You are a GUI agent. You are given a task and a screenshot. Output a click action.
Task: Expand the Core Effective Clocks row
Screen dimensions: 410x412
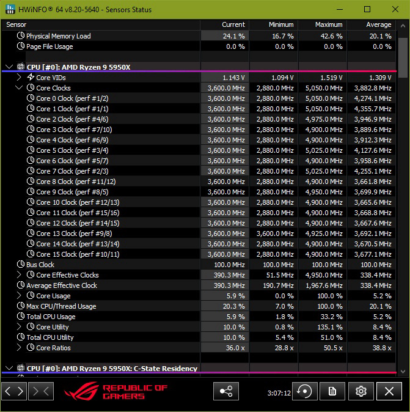(x=19, y=275)
